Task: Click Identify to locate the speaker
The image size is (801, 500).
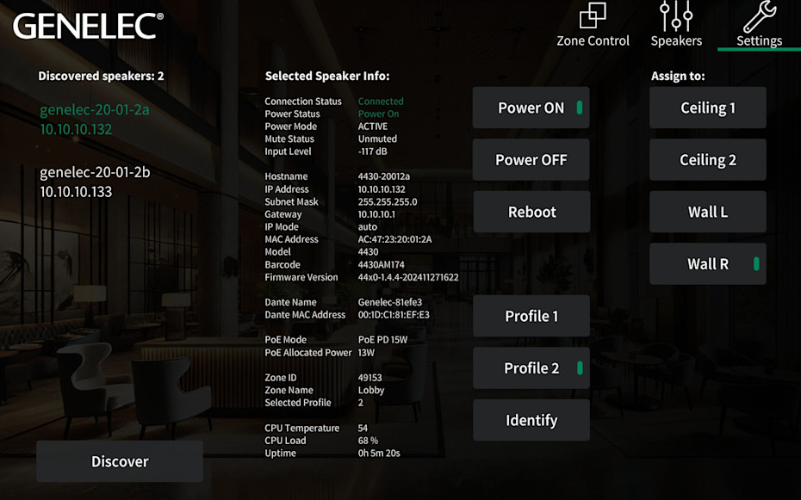Action: pos(531,420)
